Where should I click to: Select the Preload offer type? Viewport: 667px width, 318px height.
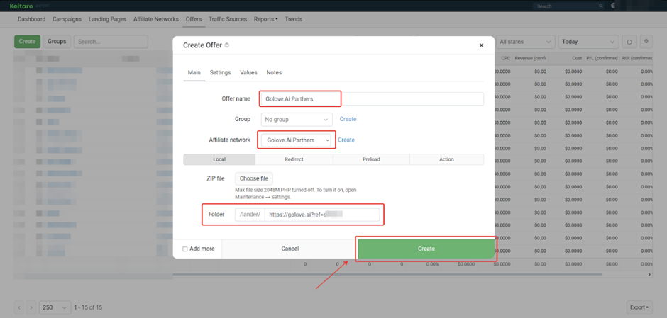[371, 159]
